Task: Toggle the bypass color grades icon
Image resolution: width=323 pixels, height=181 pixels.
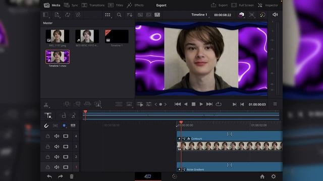Action: (x=262, y=15)
